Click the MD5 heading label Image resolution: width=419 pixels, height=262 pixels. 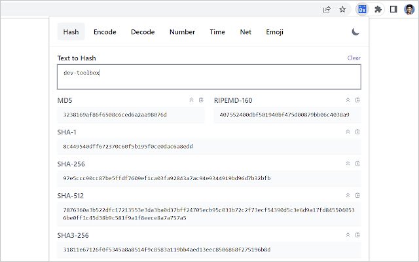pos(65,100)
